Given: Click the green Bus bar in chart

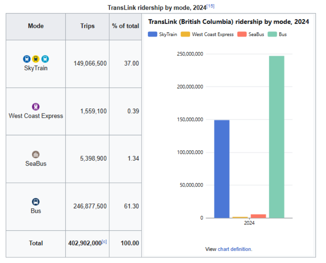Looking at the screenshot, I should pos(276,137).
